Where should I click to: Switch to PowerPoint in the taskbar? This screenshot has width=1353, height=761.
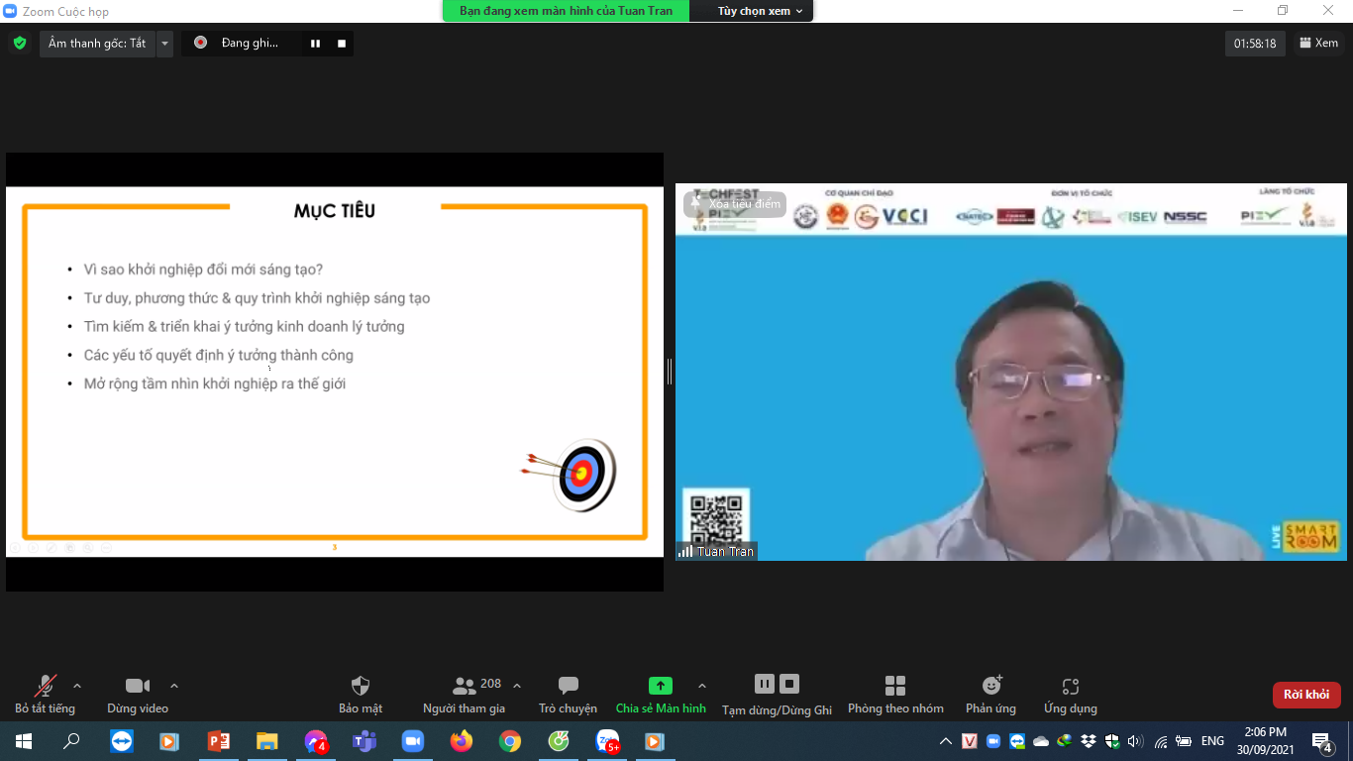[218, 741]
